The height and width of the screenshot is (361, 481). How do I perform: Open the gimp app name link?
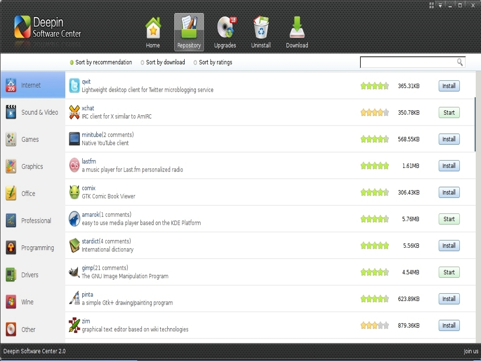tap(87, 268)
